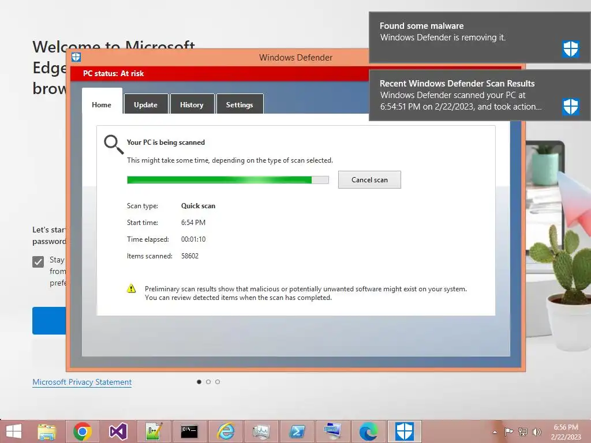The width and height of the screenshot is (591, 443).
Task: Open Notepad++ from the taskbar
Action: coord(154,431)
